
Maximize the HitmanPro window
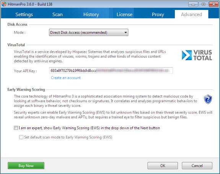[204, 4]
